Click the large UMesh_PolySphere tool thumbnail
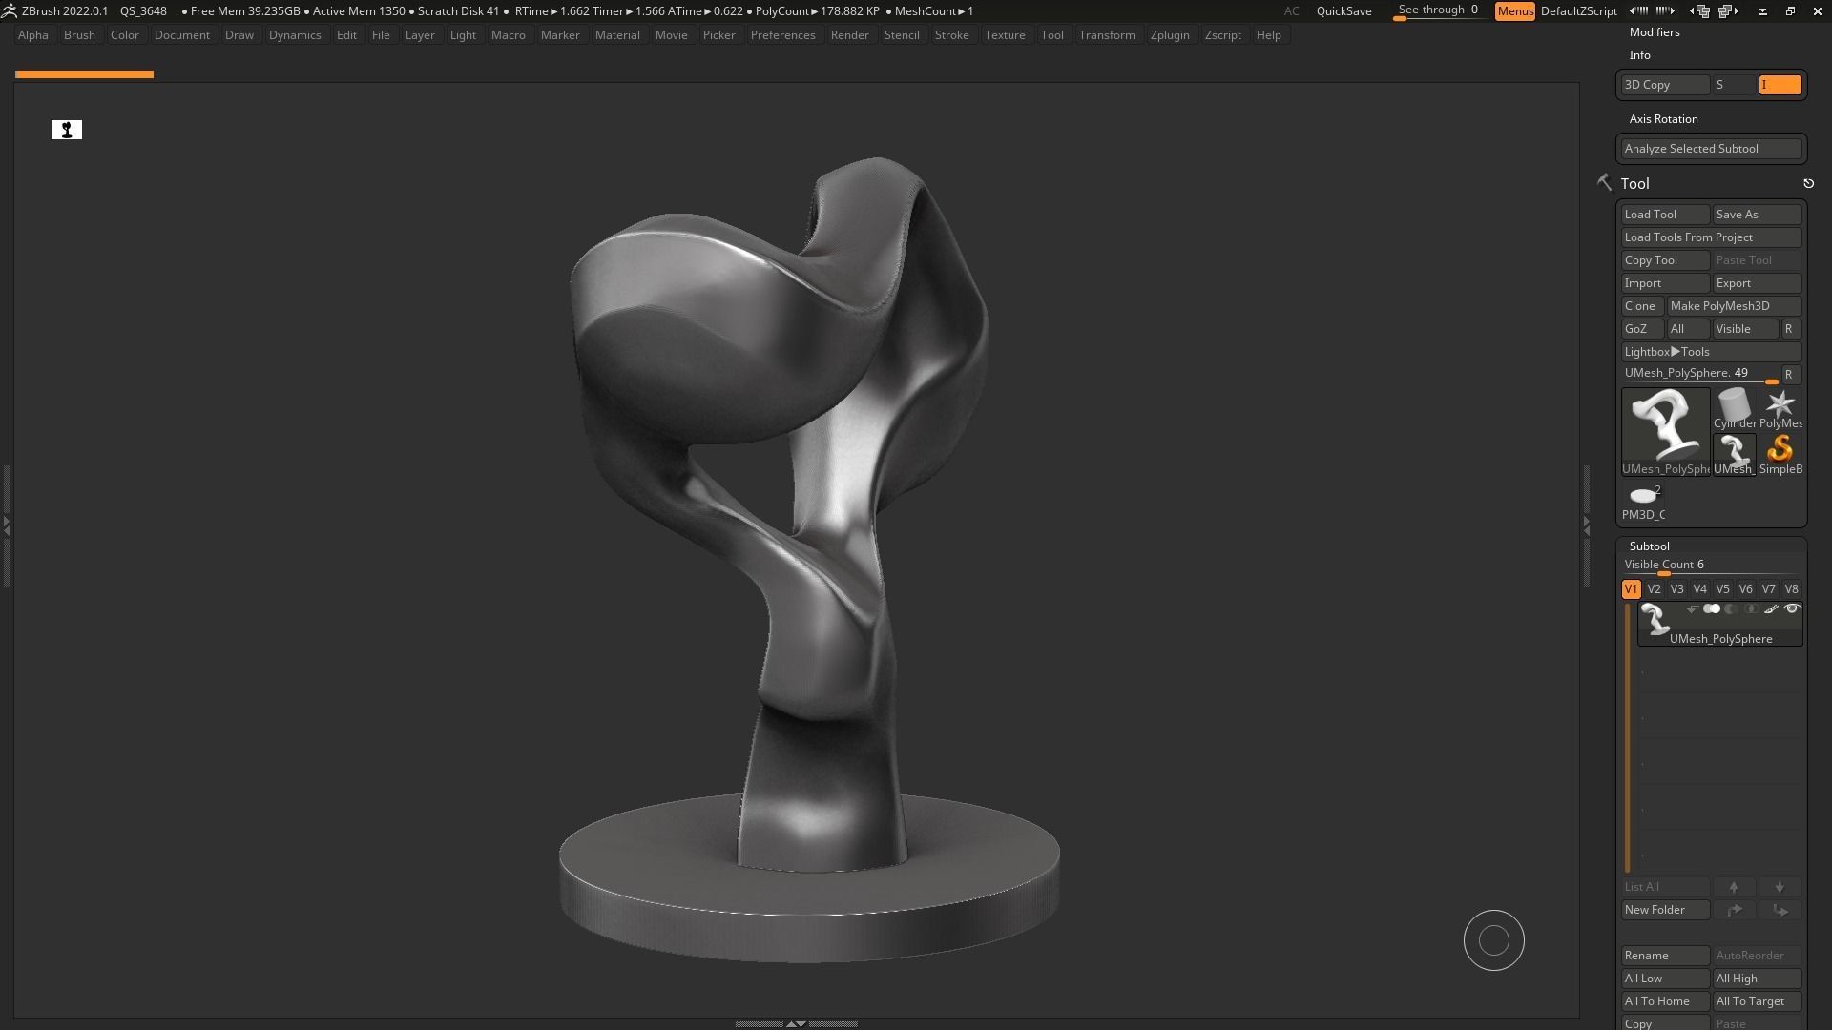1832x1030 pixels. pos(1666,431)
